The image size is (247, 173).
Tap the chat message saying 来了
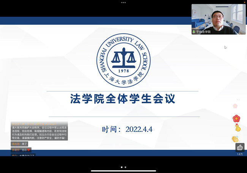(x=19, y=144)
